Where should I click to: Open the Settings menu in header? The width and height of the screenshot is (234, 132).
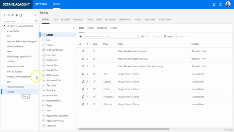tap(41, 4)
